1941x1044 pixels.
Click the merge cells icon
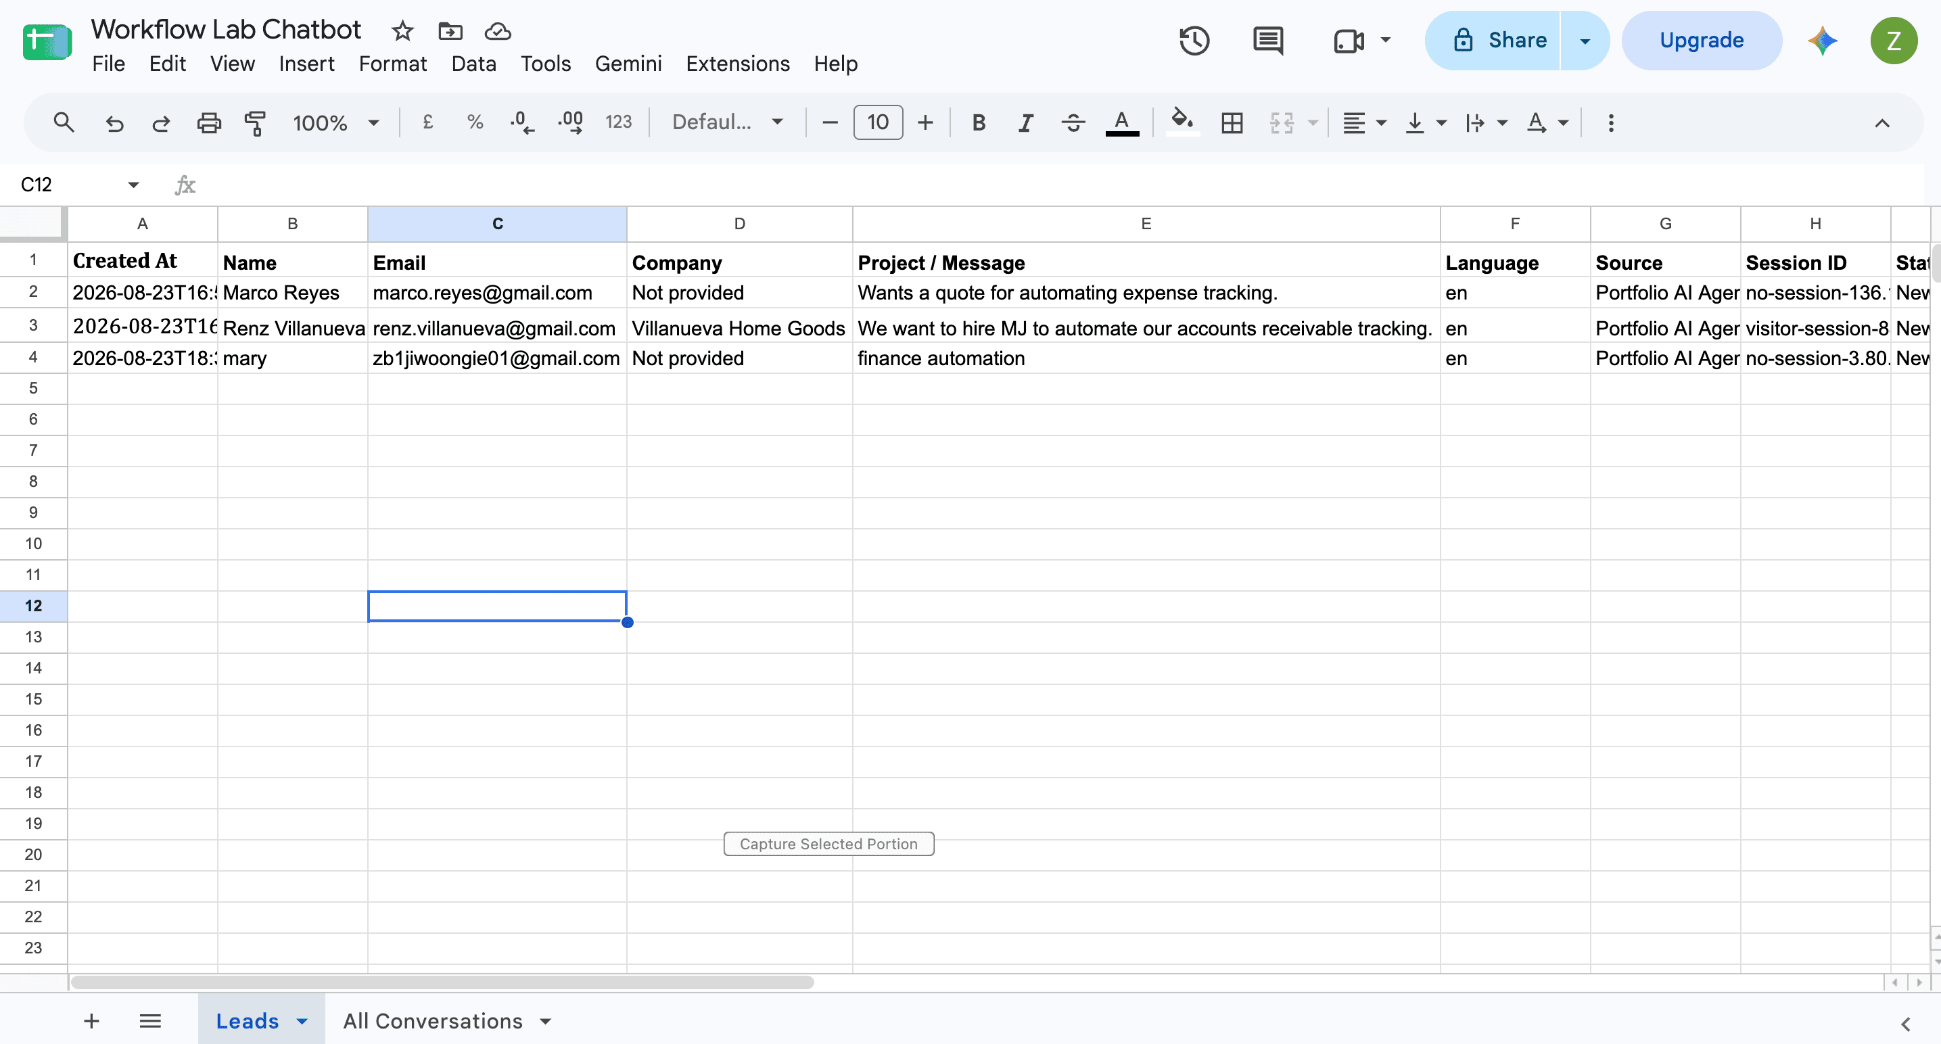1281,122
